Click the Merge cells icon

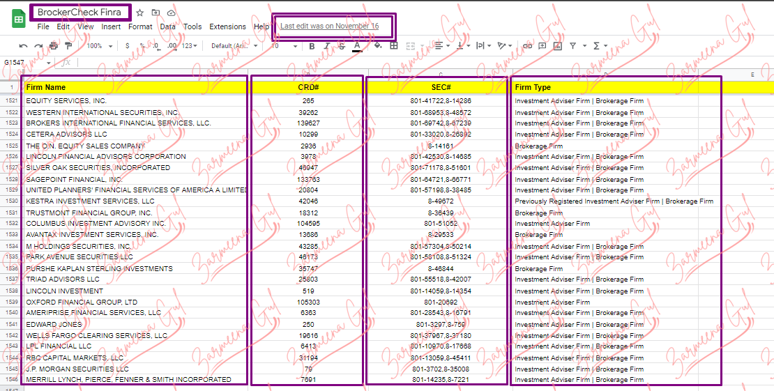pos(410,46)
